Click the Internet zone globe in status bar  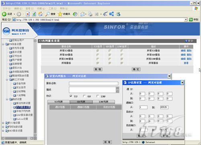coord(143,142)
